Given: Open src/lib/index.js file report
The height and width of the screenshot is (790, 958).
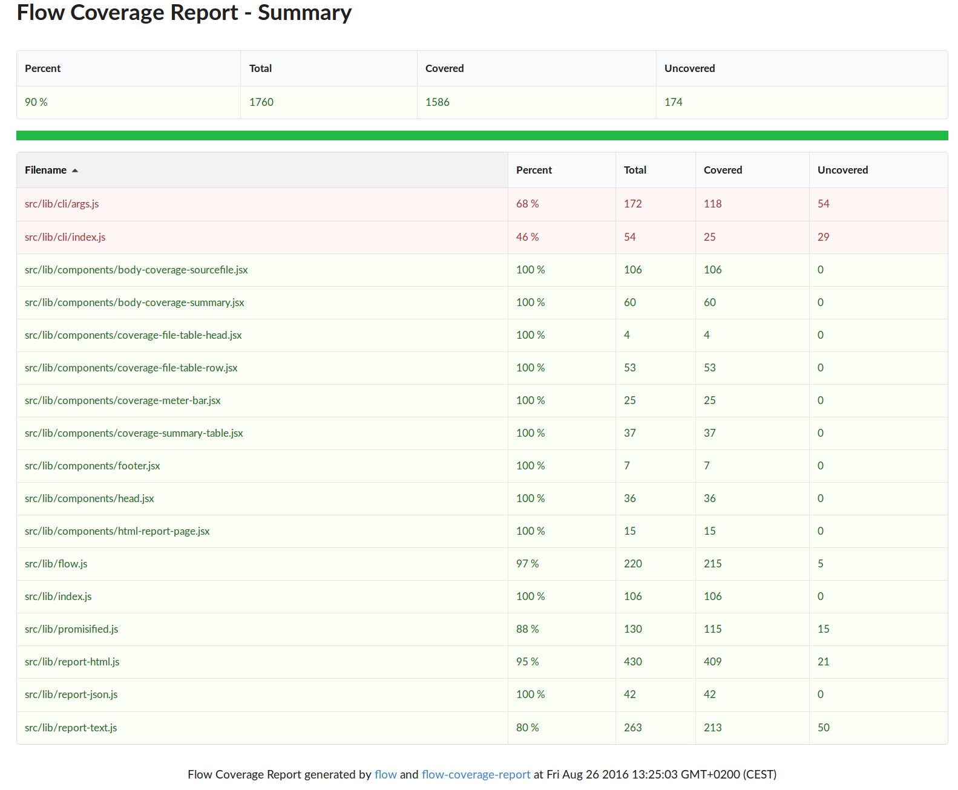Looking at the screenshot, I should pos(58,596).
